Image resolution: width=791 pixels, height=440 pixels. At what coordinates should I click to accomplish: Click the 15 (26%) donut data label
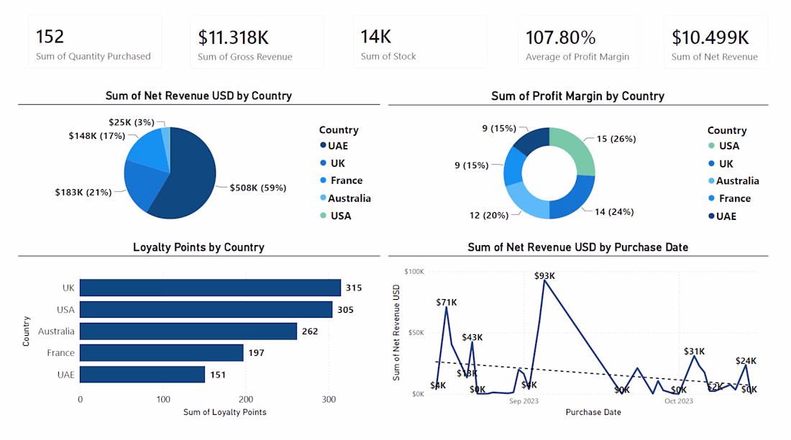(x=616, y=139)
